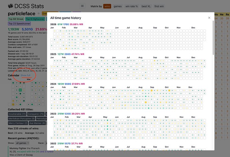Click the 'Has 235 streaks of wins:' heading
This screenshot has width=230, height=157.
[23, 129]
